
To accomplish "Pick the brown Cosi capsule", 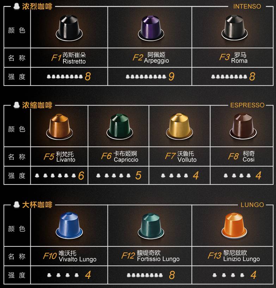I will 243,126.
